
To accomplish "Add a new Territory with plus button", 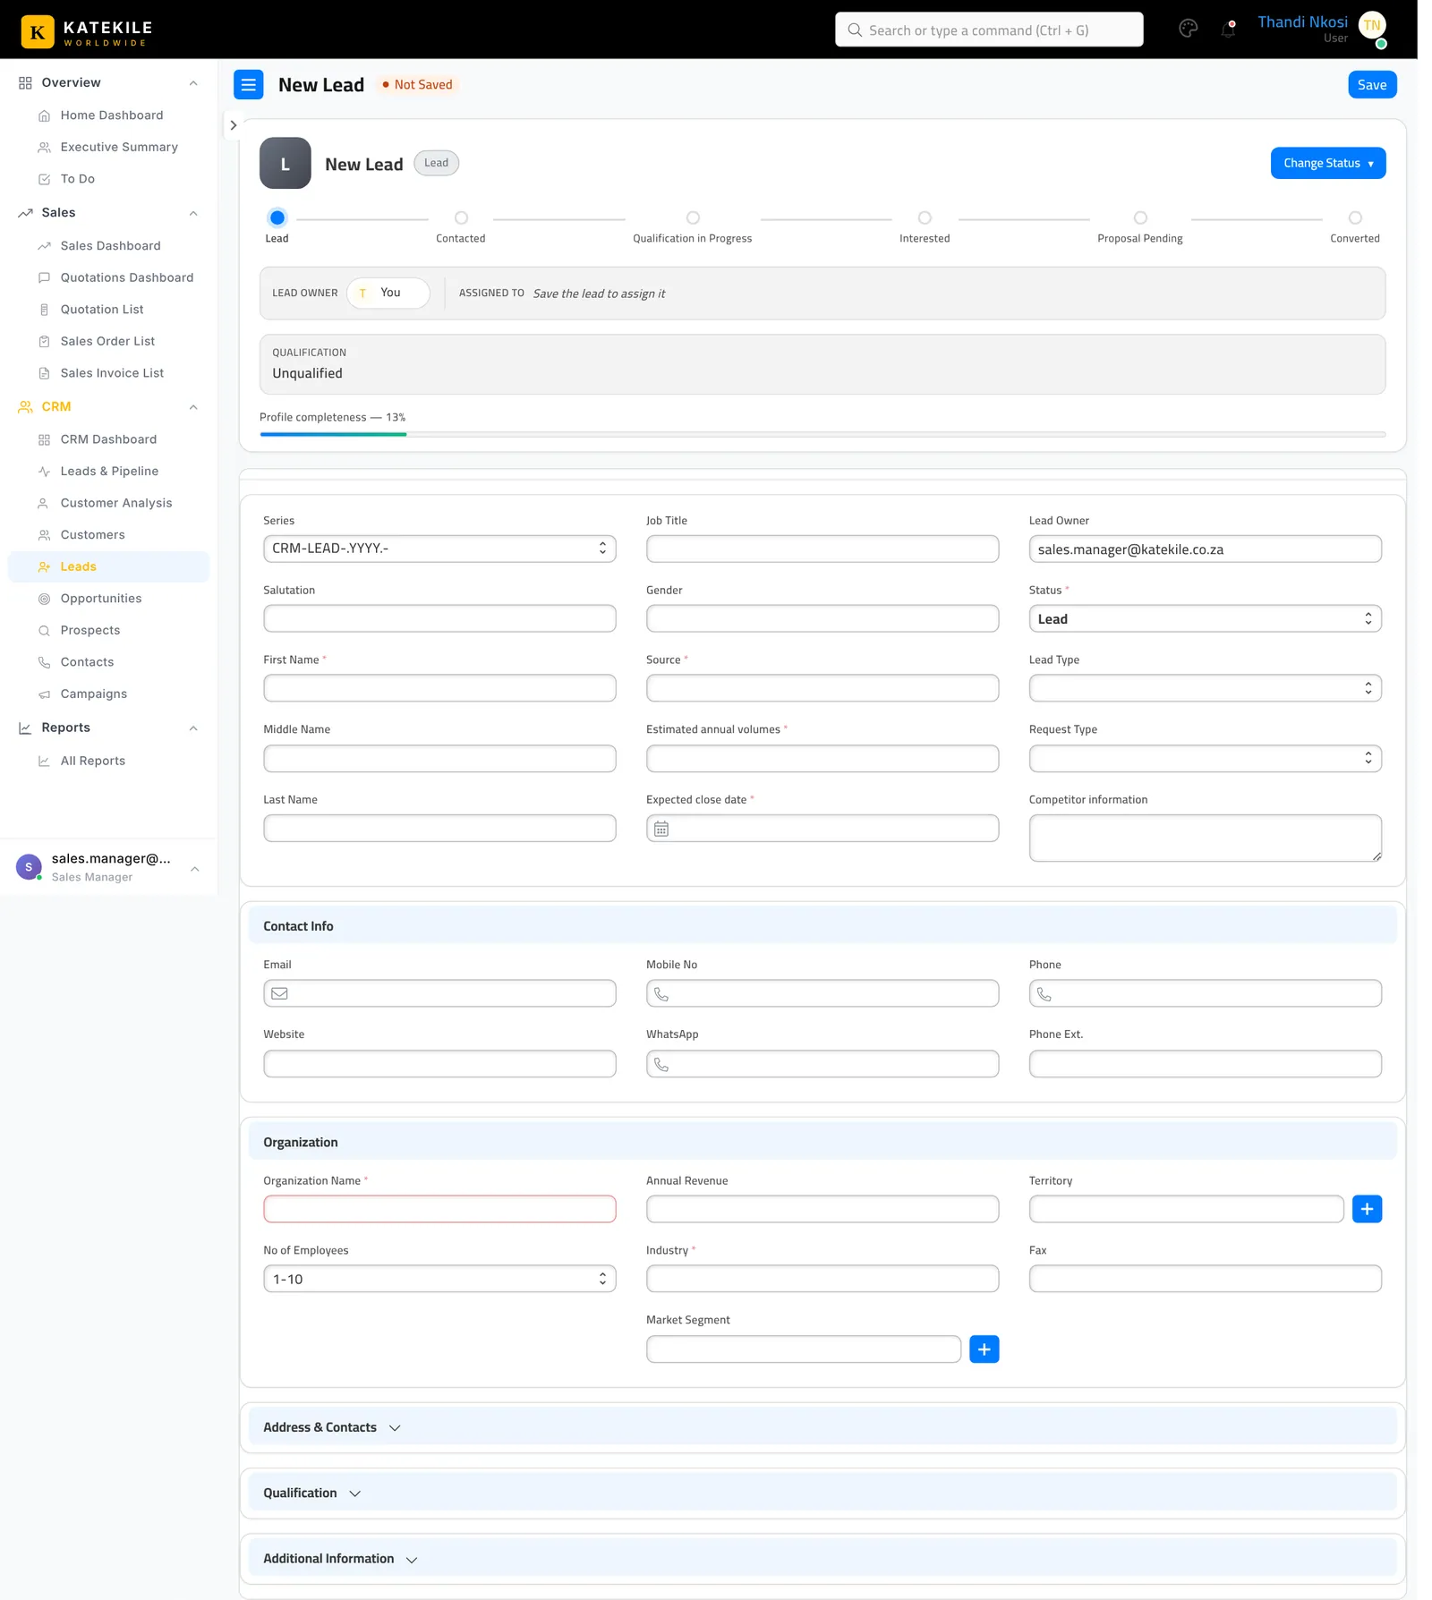I will point(1367,1209).
